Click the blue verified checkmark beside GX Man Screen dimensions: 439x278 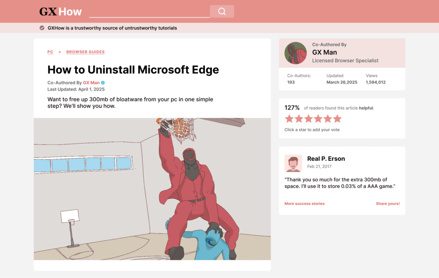click(103, 83)
